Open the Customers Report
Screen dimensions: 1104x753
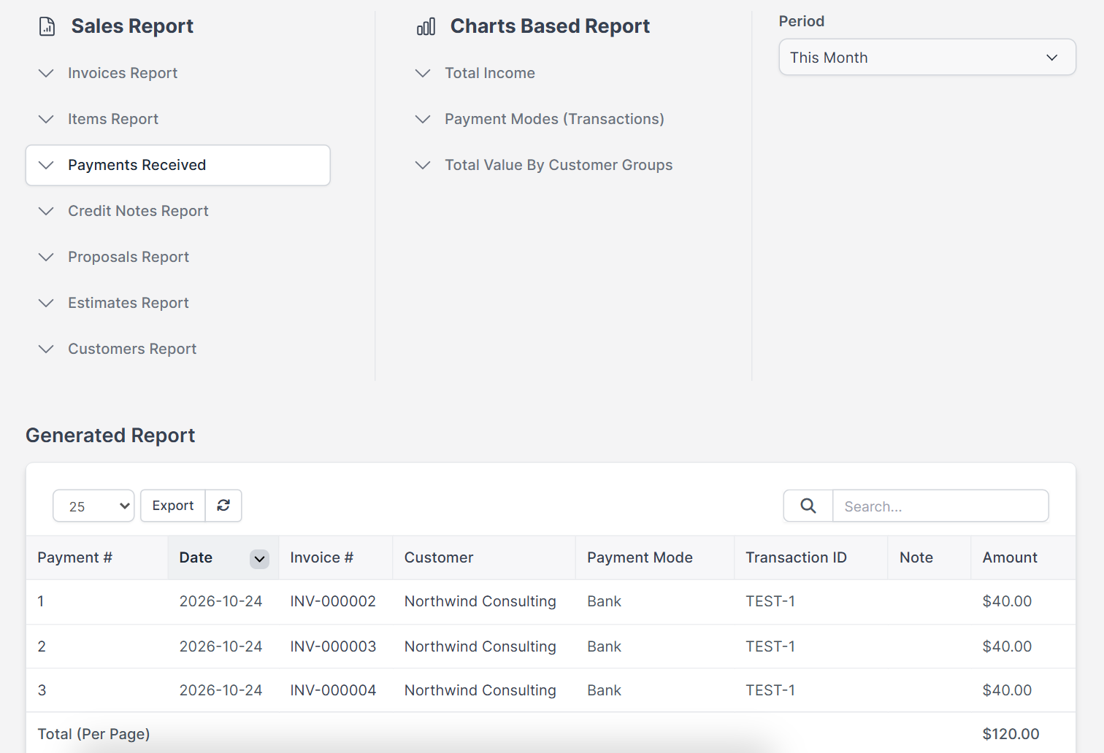tap(132, 349)
